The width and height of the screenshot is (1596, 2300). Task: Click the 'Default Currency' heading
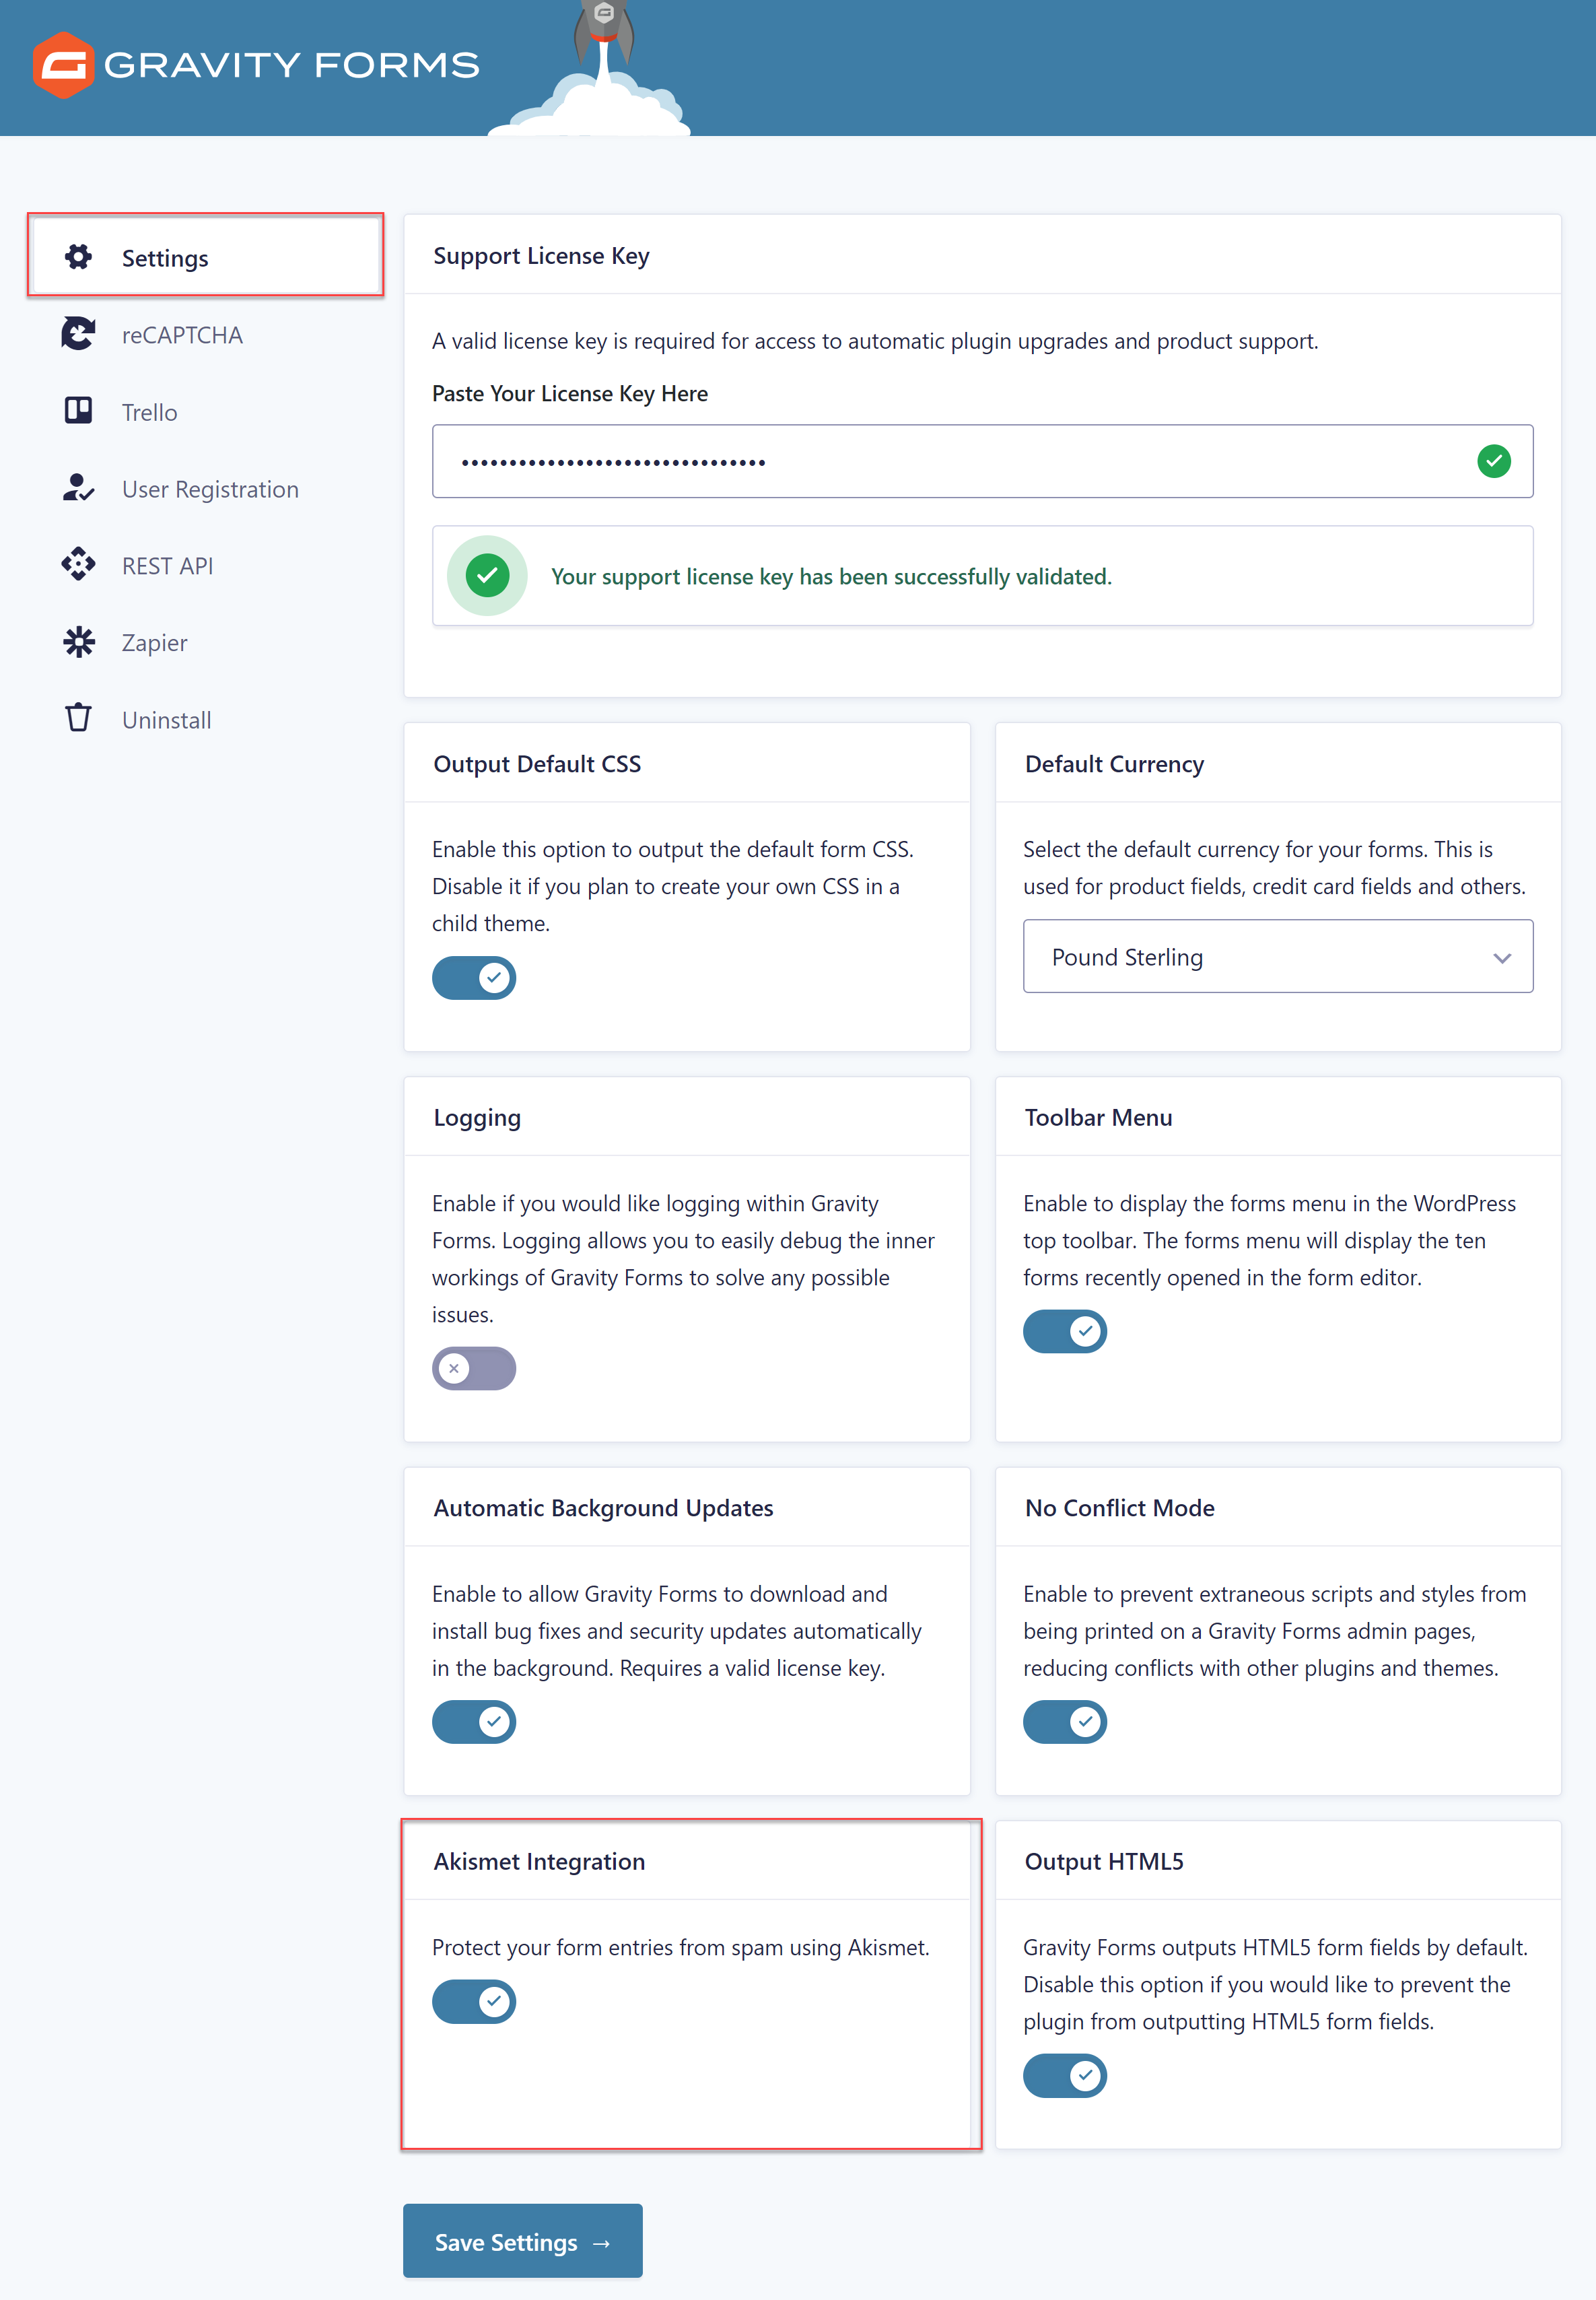[1114, 764]
